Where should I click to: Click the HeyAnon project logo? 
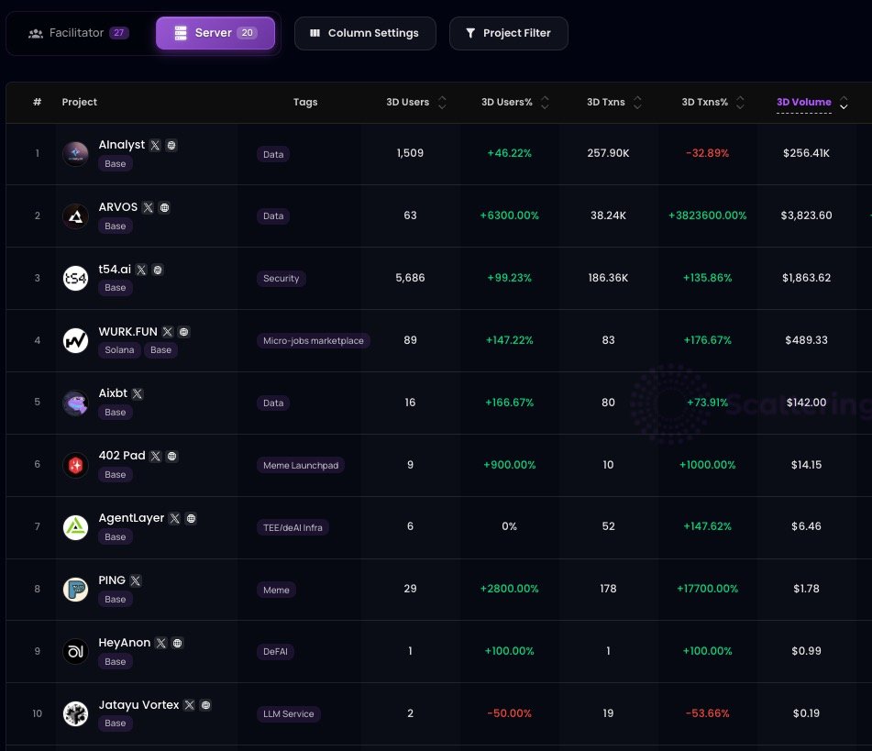tap(75, 651)
